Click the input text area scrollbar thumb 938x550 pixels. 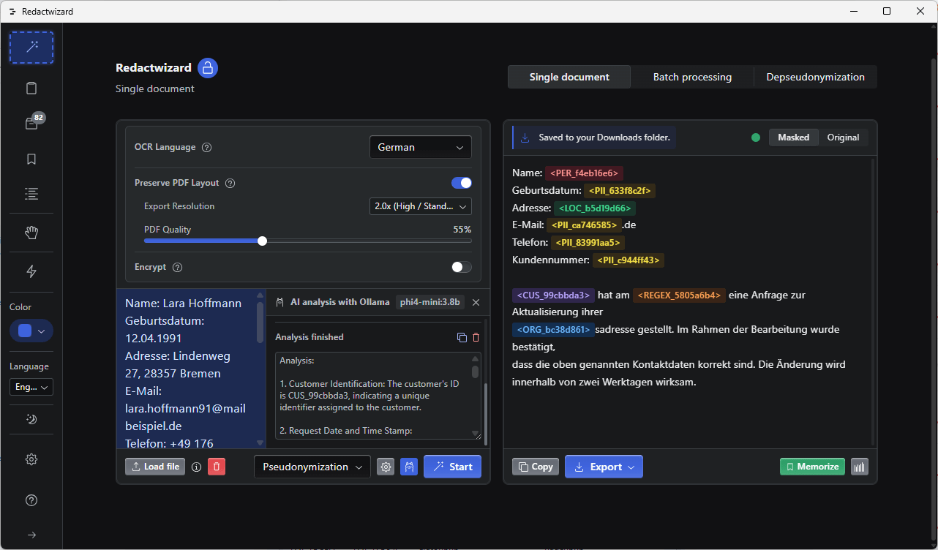click(x=260, y=323)
